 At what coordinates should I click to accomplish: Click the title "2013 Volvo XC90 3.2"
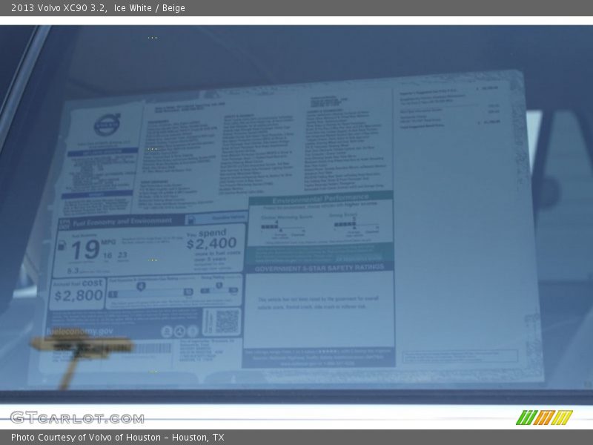tap(59, 8)
